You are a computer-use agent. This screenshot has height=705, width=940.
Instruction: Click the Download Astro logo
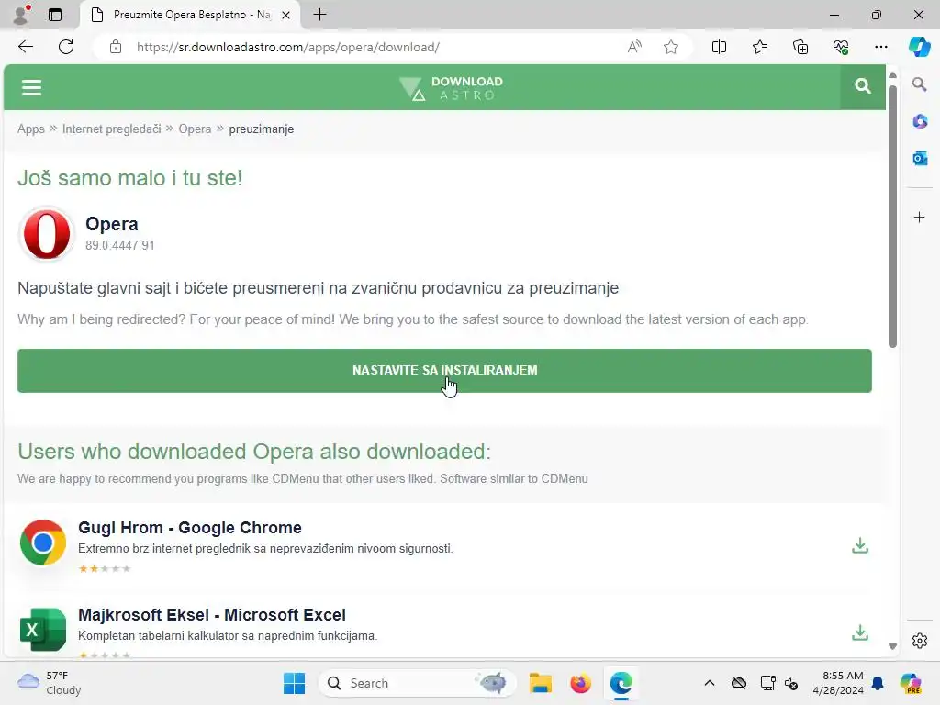point(451,88)
